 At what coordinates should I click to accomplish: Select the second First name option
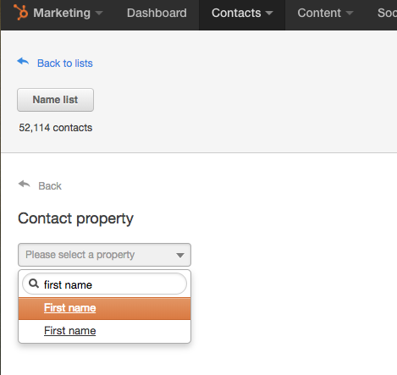(104, 331)
